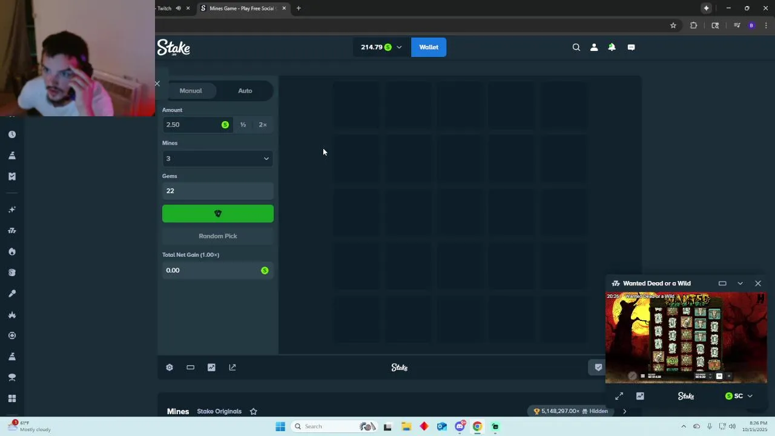Image resolution: width=775 pixels, height=436 pixels.
Task: Open the slots 777 sidebar icon
Action: tap(12, 231)
